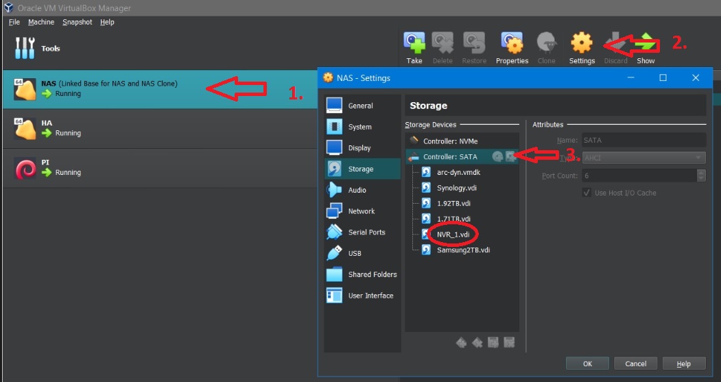The image size is (721, 382).
Task: Click the Show toolbar icon
Action: click(x=646, y=48)
